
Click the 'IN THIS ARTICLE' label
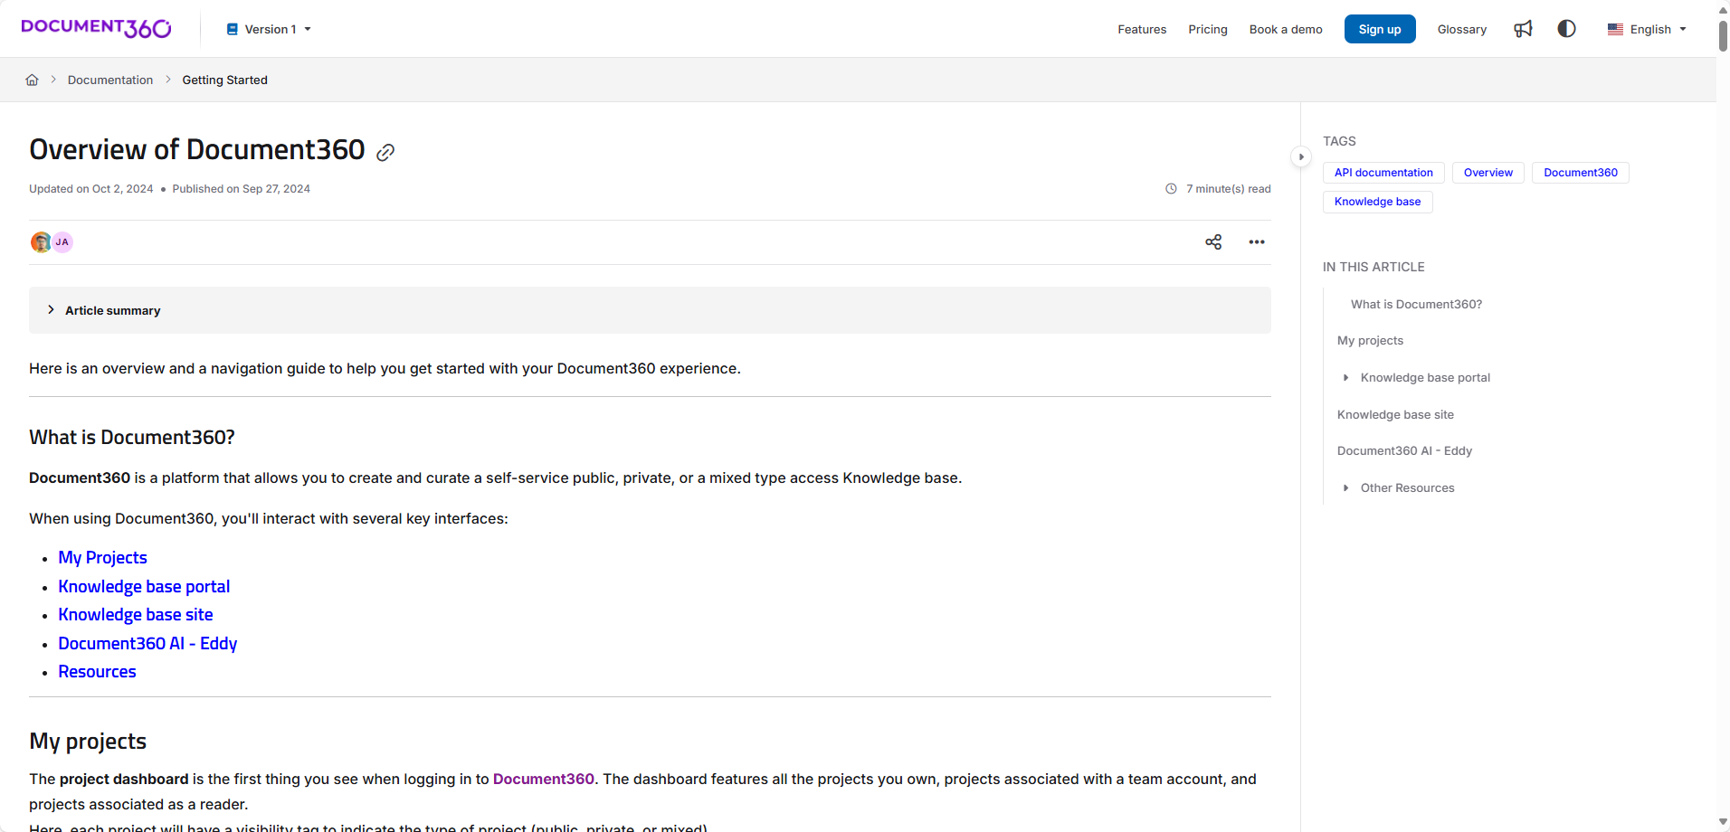click(1374, 267)
